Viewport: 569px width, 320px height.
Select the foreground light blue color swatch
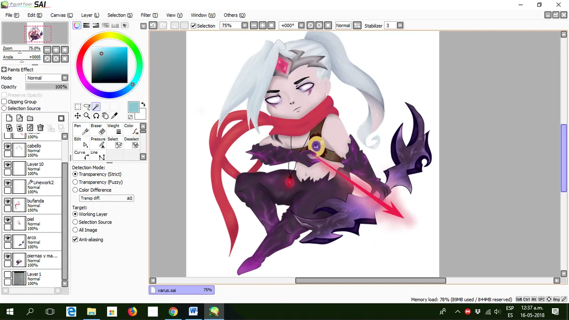click(x=133, y=107)
